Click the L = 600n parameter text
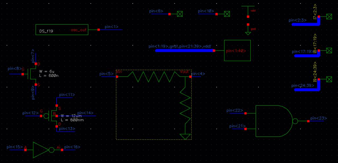The height and width of the screenshot is (163, 338). pyautogui.click(x=49, y=76)
